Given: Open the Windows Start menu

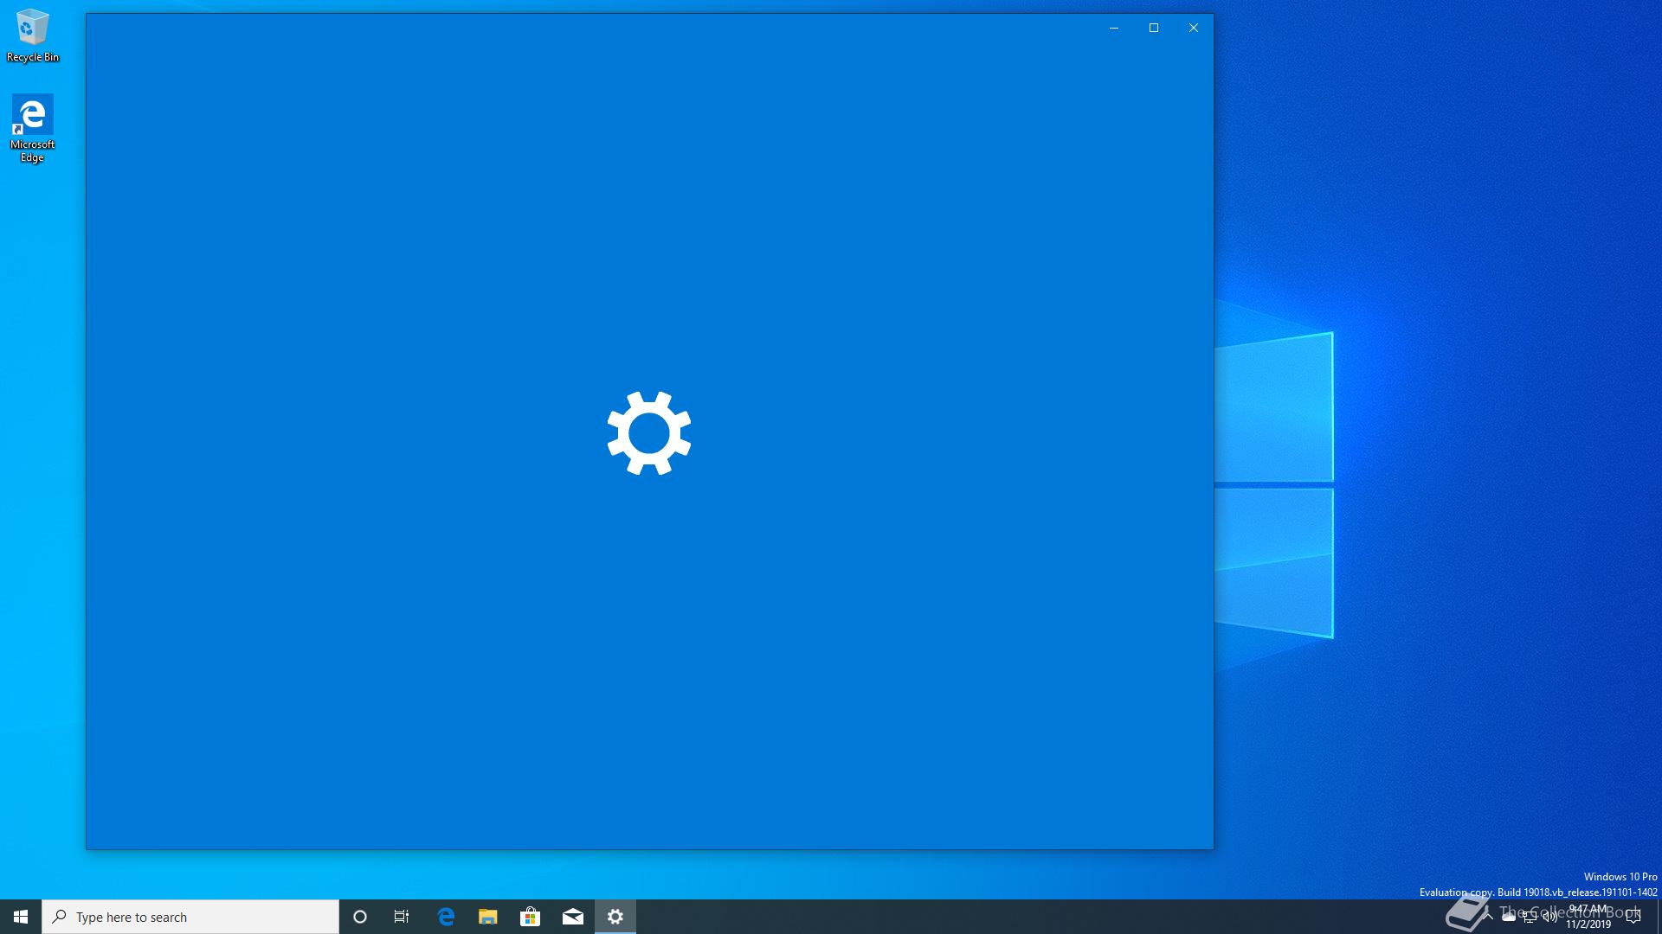Looking at the screenshot, I should point(21,917).
